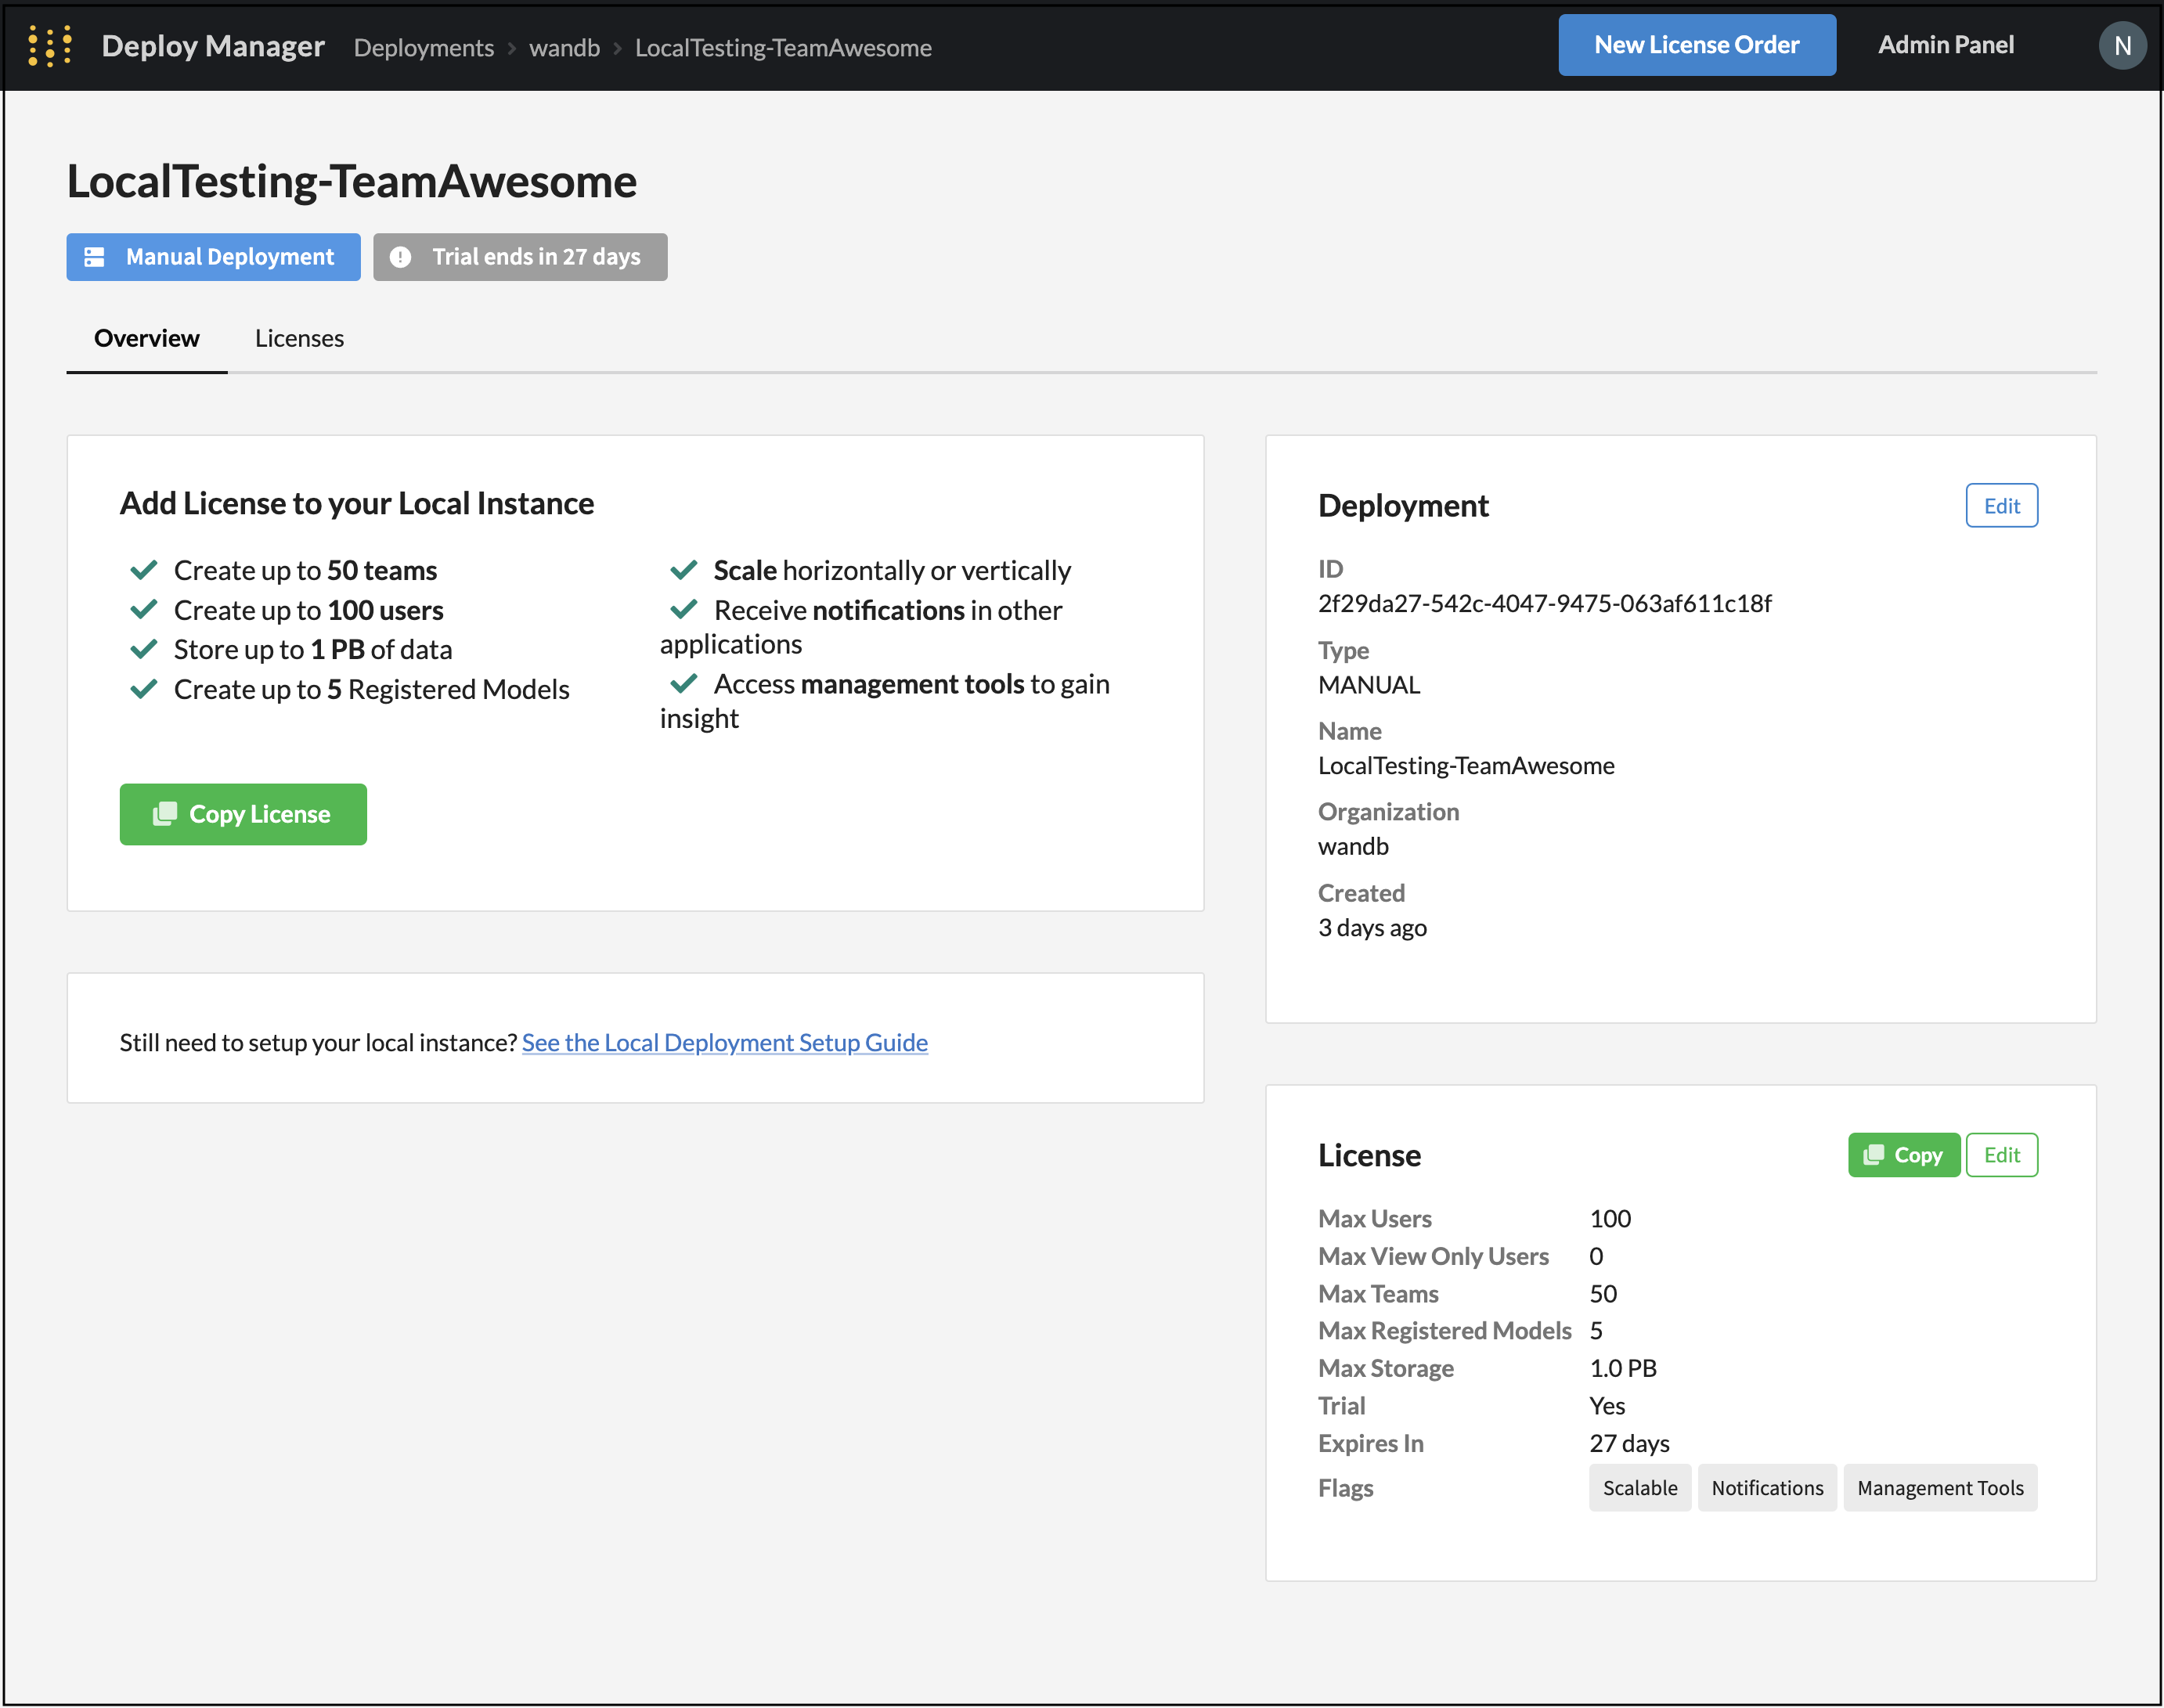Click the checkmark next to 50 teams
Screen dimensions: 2164x1708
tap(144, 570)
